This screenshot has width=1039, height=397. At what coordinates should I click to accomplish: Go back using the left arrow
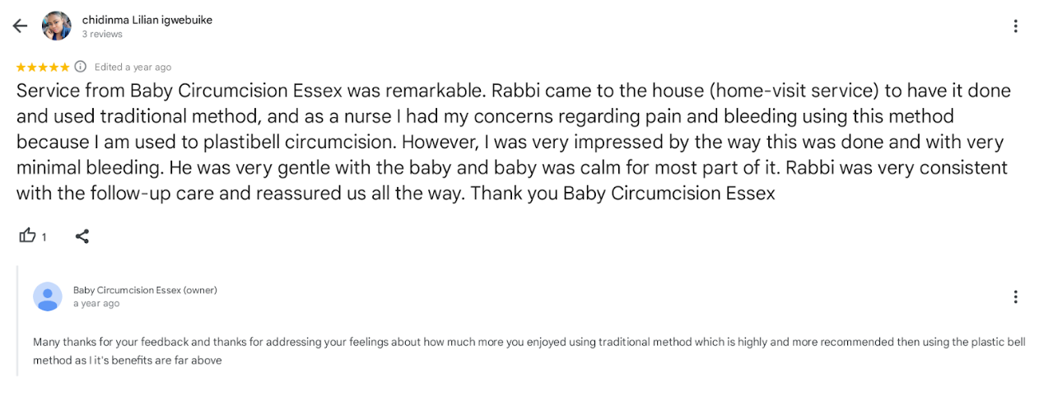[20, 26]
